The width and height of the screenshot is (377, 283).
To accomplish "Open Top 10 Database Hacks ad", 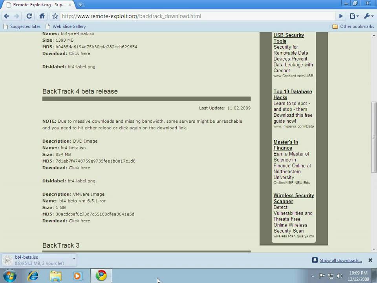I will click(x=293, y=94).
